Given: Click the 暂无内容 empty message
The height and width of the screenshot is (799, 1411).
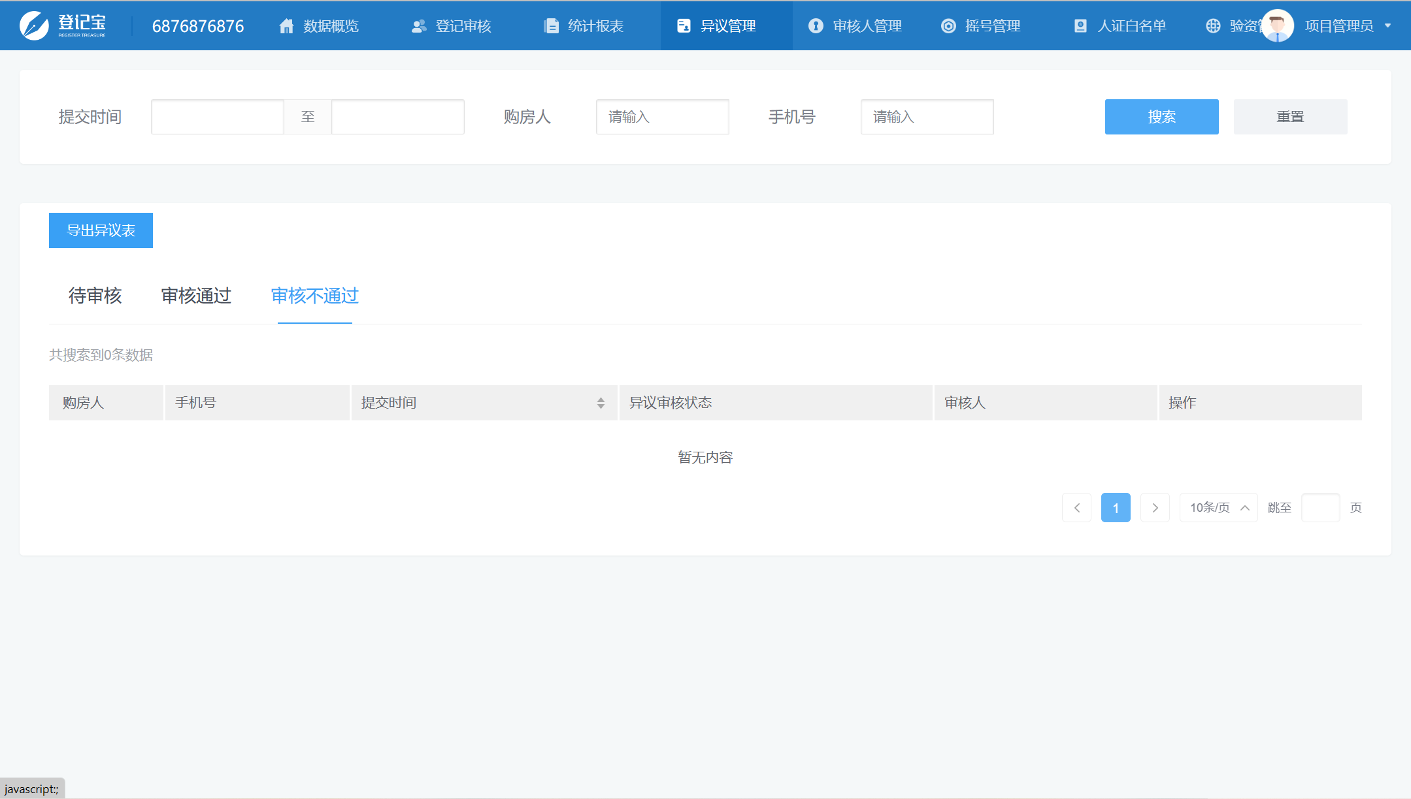Looking at the screenshot, I should [x=705, y=457].
